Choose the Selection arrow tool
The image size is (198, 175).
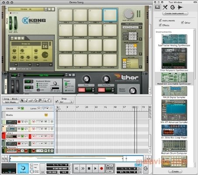(22, 101)
